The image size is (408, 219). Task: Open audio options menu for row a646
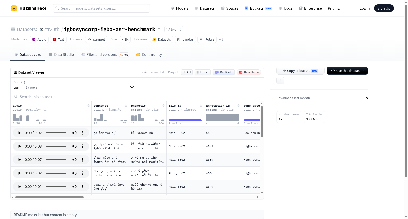[83, 173]
